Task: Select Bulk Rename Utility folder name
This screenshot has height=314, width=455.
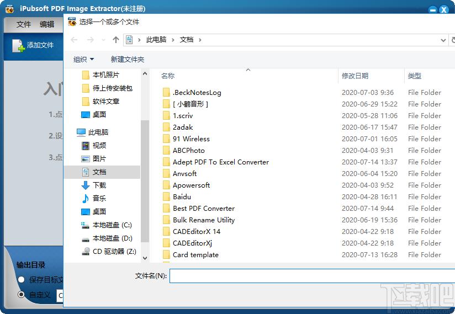Action: 204,220
